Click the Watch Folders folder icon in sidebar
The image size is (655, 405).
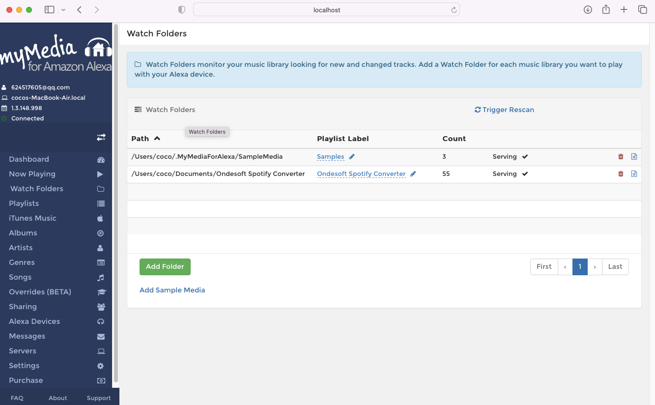(101, 189)
